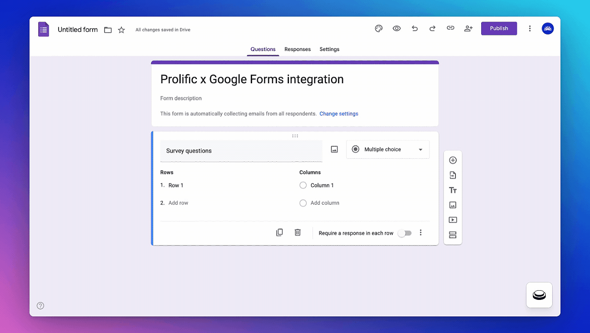
Task: Import questions from the side toolbar
Action: coord(453,175)
